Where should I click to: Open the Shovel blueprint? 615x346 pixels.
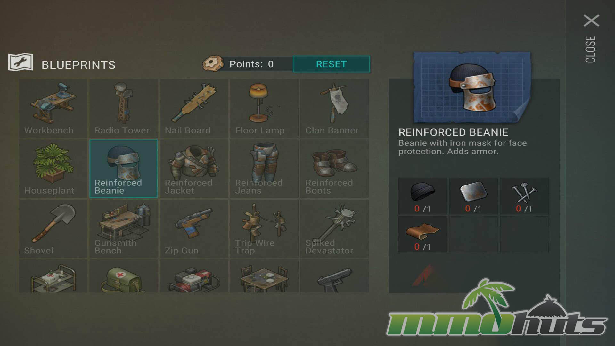[53, 229]
